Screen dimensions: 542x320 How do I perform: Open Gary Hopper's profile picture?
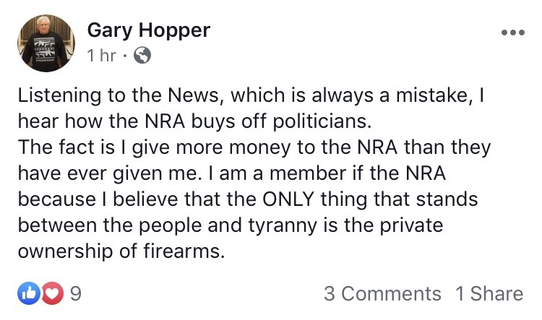(47, 43)
